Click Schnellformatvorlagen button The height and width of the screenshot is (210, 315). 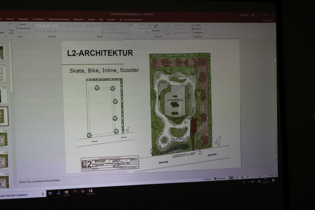click(x=167, y=29)
